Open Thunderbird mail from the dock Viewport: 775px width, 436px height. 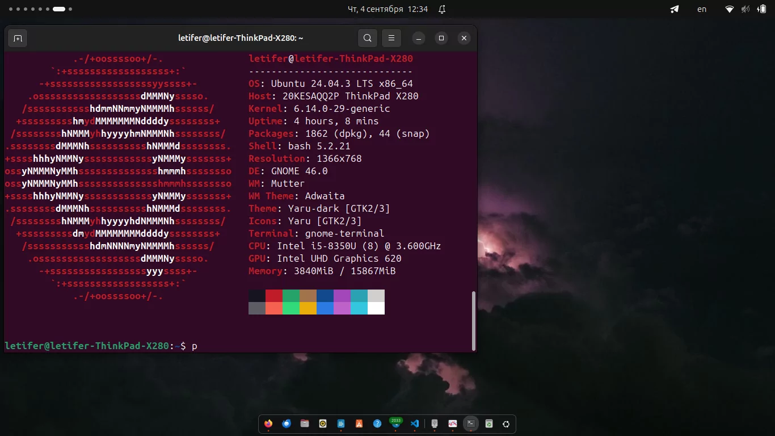pos(287,424)
